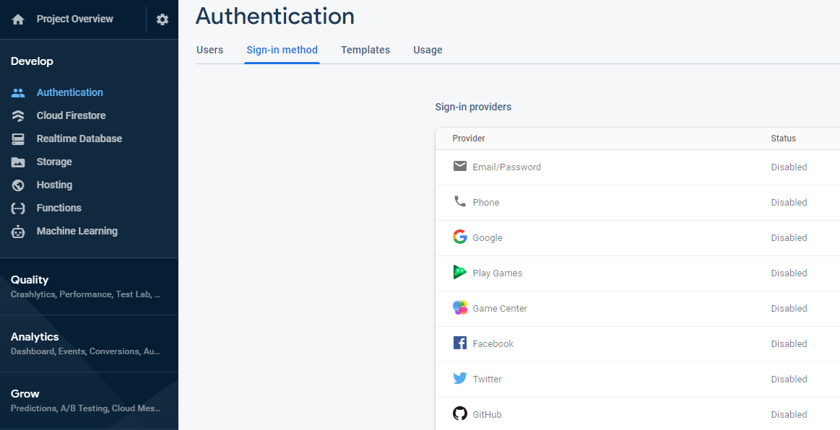Open Machine Learning page
The width and height of the screenshot is (840, 430).
click(x=77, y=231)
